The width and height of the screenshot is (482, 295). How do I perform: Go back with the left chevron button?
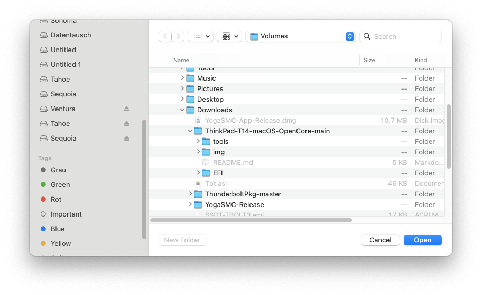[x=165, y=36]
